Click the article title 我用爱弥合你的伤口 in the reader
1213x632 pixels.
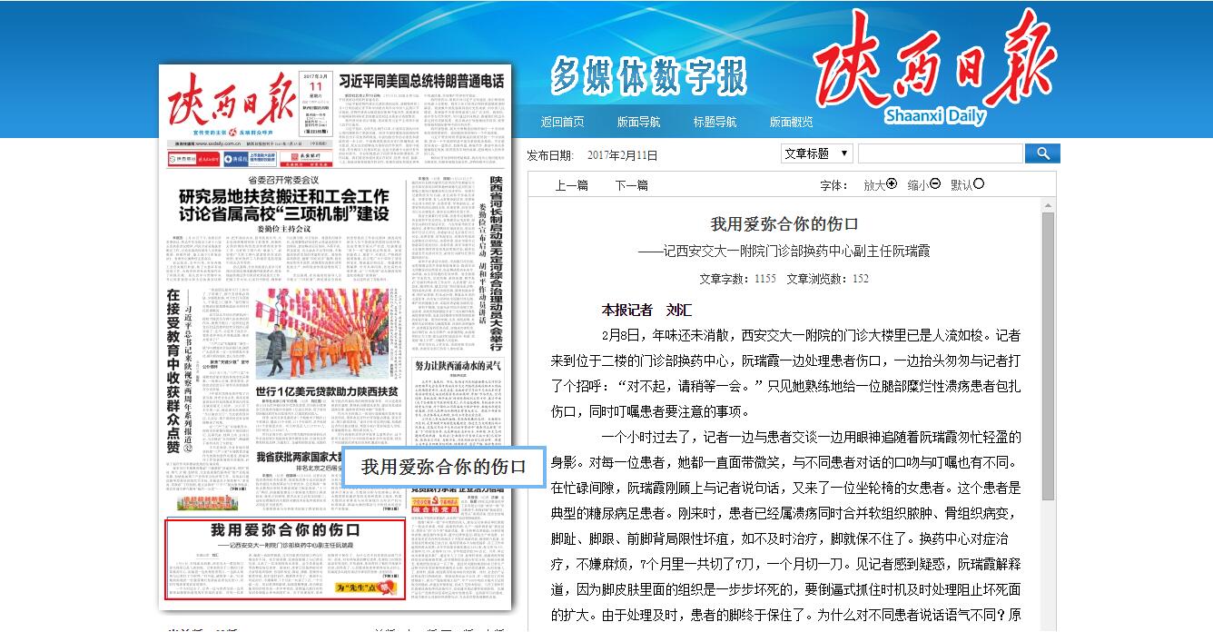tap(784, 224)
